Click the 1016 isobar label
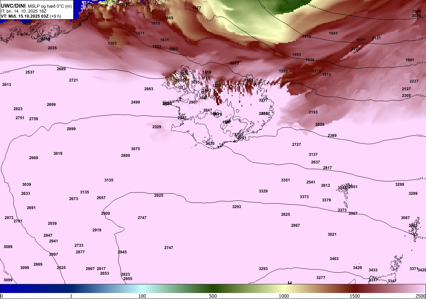 [x=420, y=95]
